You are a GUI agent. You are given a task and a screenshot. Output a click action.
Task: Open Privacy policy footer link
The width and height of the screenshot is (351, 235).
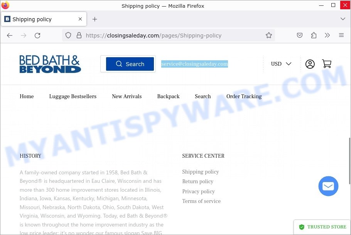tap(198, 191)
